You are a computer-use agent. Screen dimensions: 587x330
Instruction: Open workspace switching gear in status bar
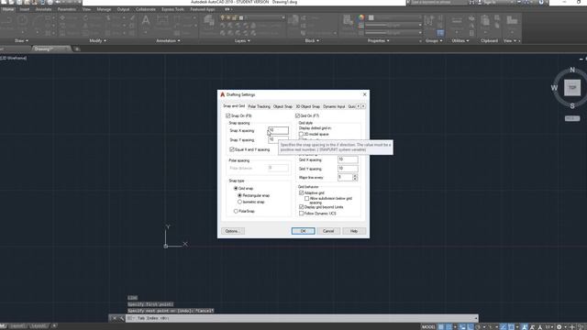tap(559, 327)
